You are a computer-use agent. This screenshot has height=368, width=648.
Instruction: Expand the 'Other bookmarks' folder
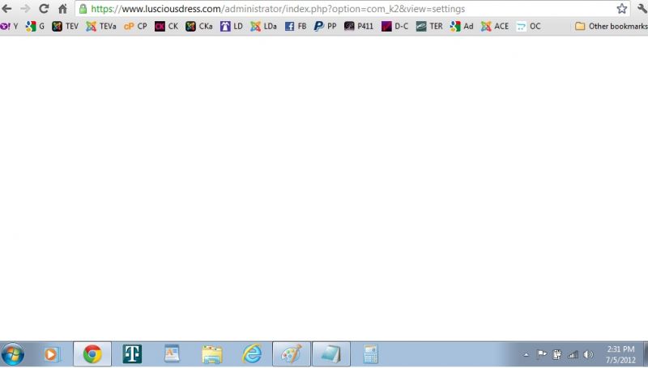(612, 26)
